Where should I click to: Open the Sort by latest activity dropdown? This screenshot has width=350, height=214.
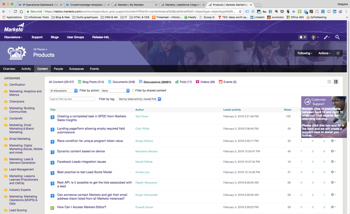[x=139, y=99]
